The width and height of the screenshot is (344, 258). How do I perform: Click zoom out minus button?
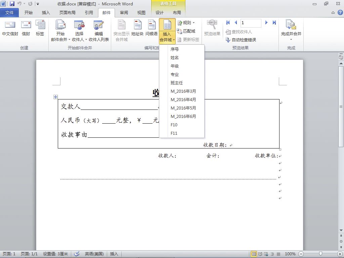(301, 254)
